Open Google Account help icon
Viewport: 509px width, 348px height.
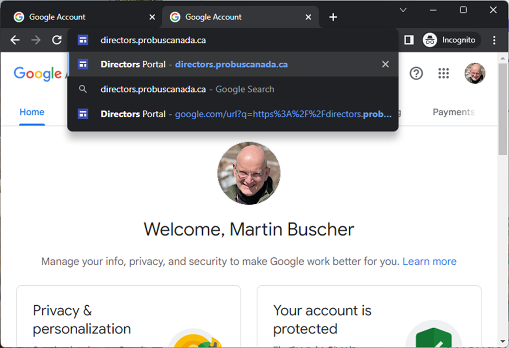point(416,73)
